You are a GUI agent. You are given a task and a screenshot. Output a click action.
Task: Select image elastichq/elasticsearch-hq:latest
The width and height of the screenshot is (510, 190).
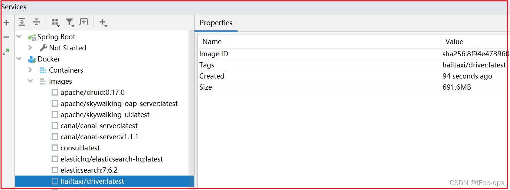pyautogui.click(x=112, y=159)
